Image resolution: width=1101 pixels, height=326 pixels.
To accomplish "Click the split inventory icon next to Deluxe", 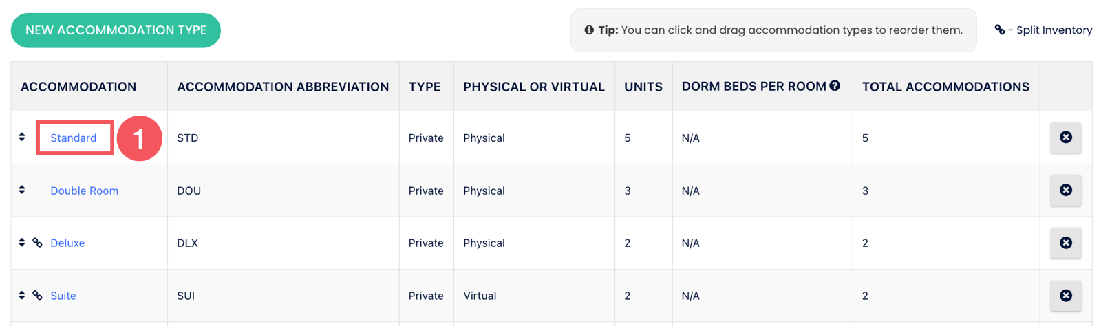I will point(38,243).
